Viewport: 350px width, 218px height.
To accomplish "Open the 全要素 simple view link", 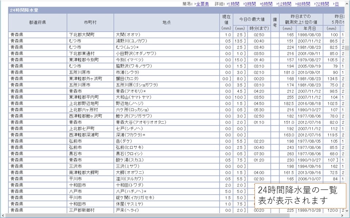I will (203, 4).
